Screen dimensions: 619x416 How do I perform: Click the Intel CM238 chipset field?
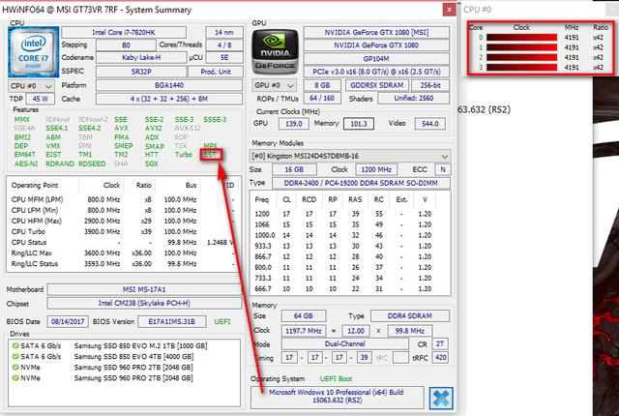(x=144, y=303)
